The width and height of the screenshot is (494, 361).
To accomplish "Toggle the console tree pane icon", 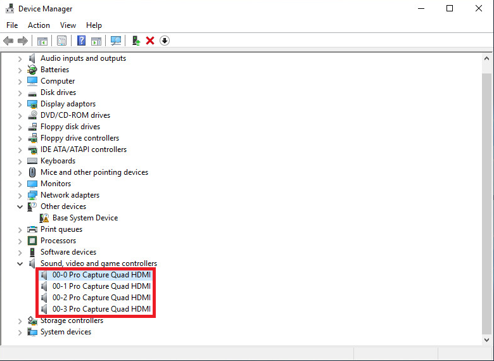I will (x=42, y=41).
